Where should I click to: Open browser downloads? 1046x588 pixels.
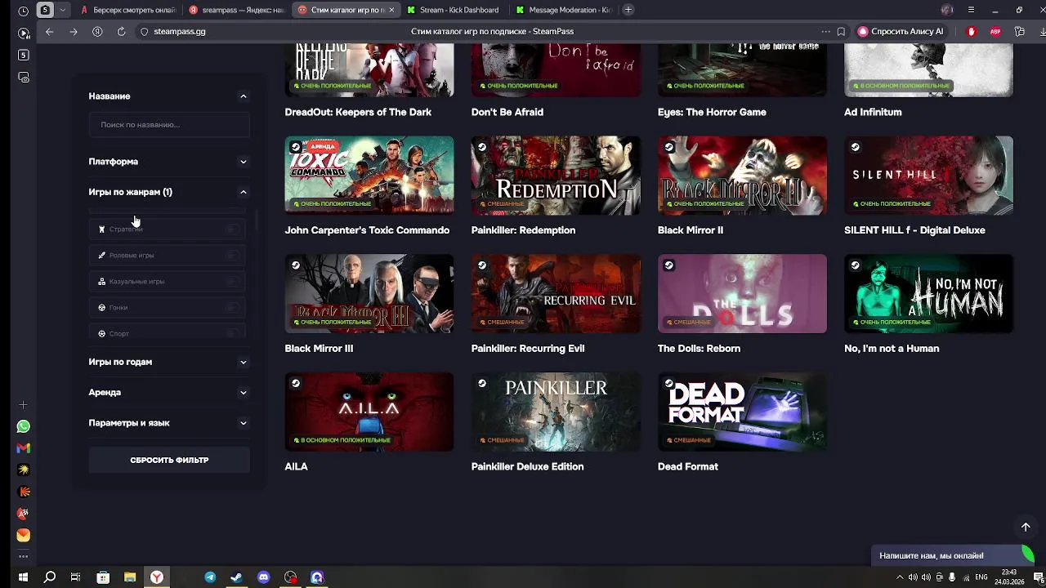pos(1041,31)
